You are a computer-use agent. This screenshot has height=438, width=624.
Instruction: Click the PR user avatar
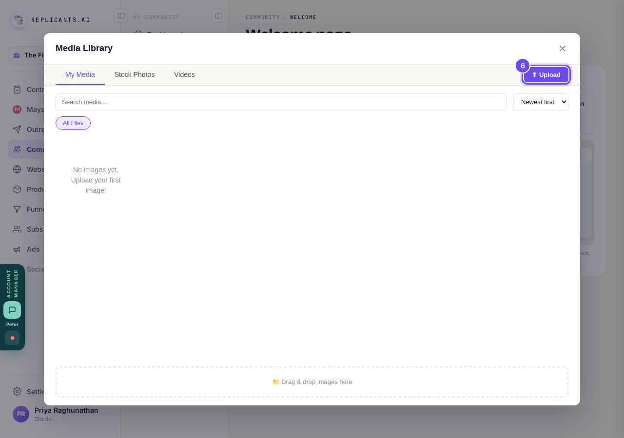click(21, 414)
